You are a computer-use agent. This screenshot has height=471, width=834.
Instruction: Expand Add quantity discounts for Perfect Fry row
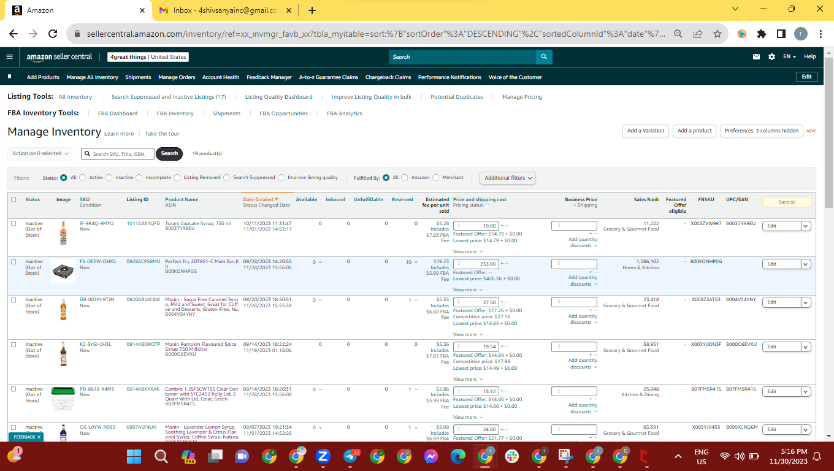click(583, 281)
